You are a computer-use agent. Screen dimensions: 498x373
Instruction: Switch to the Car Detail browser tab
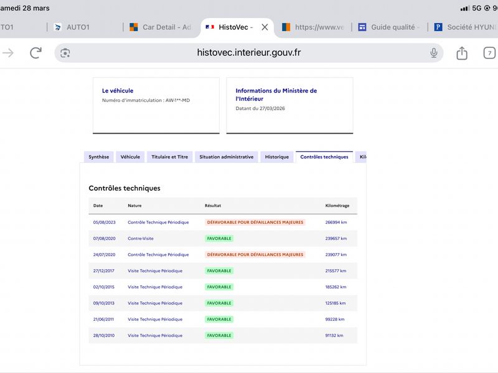[160, 27]
